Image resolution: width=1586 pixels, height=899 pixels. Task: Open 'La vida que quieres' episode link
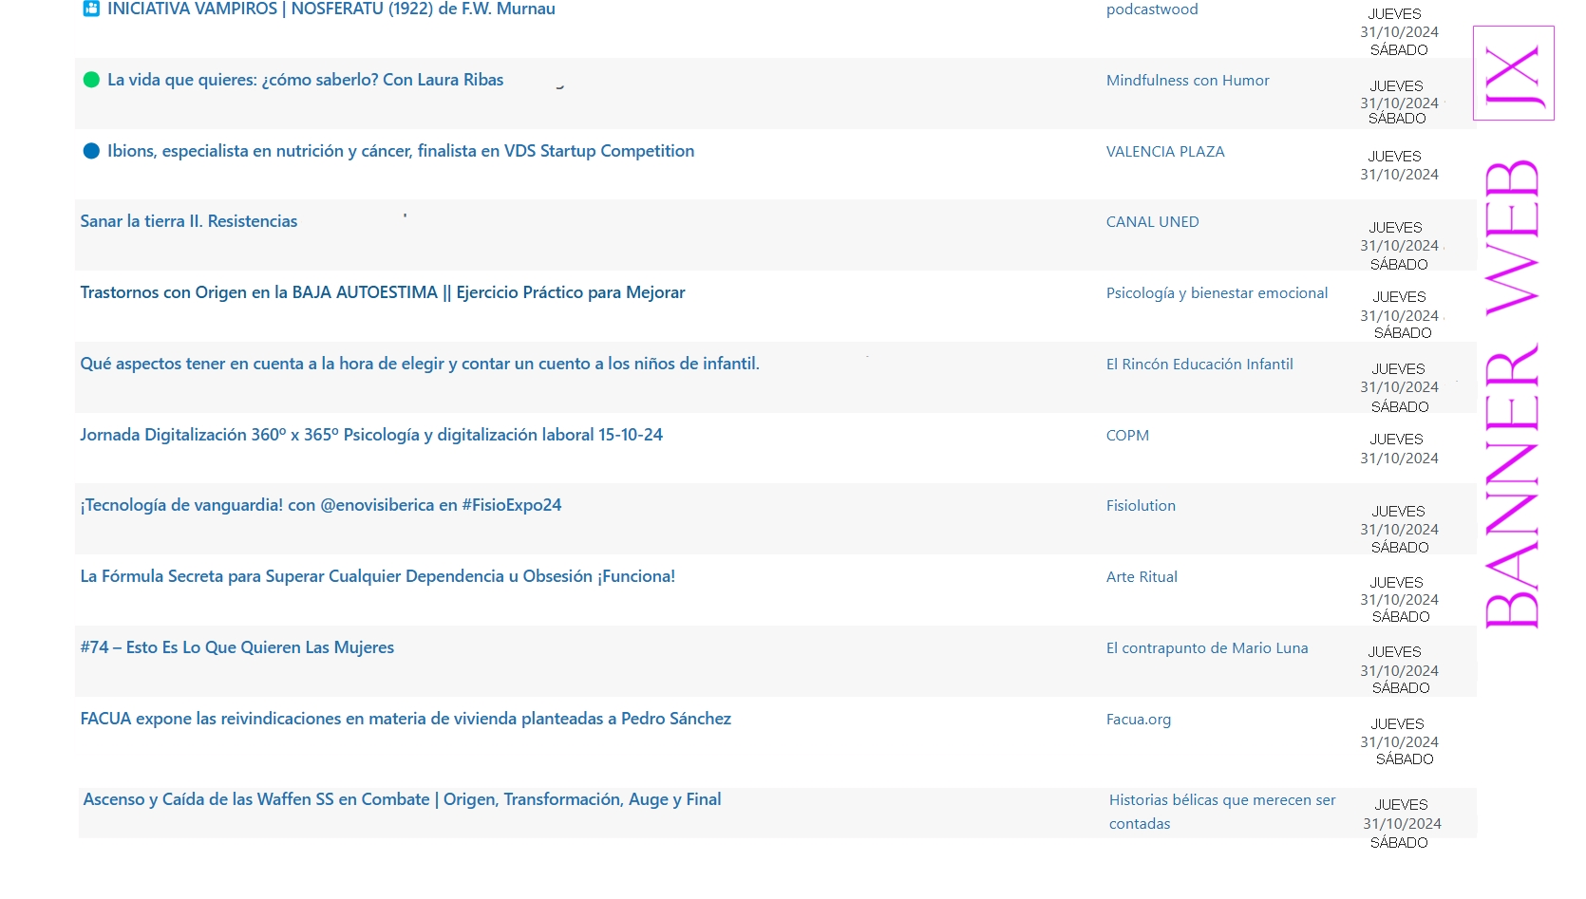click(305, 80)
